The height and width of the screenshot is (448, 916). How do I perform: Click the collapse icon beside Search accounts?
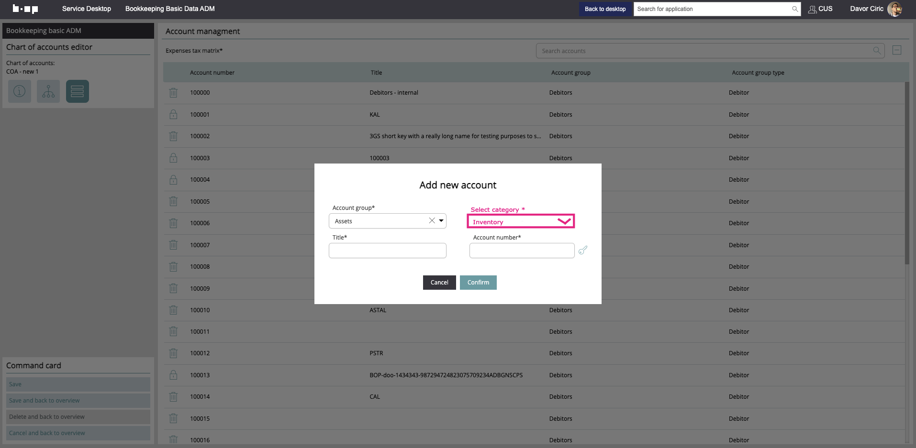coord(897,51)
